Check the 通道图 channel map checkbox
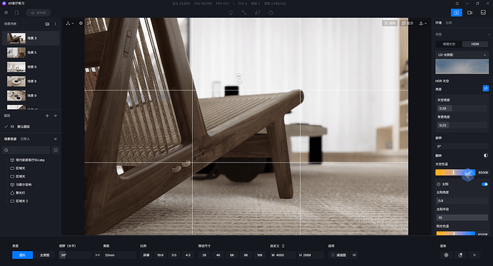This screenshot has height=266, width=493. click(333, 255)
